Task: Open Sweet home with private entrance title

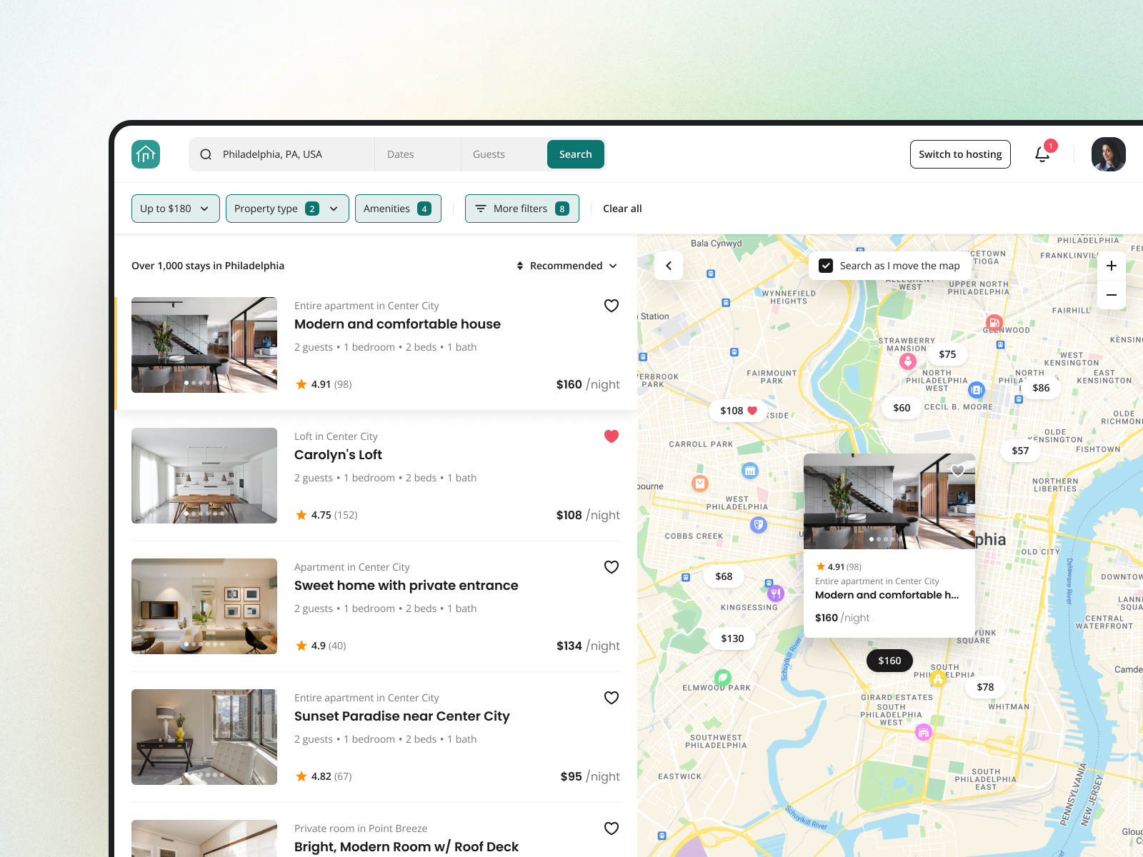Action: click(406, 586)
